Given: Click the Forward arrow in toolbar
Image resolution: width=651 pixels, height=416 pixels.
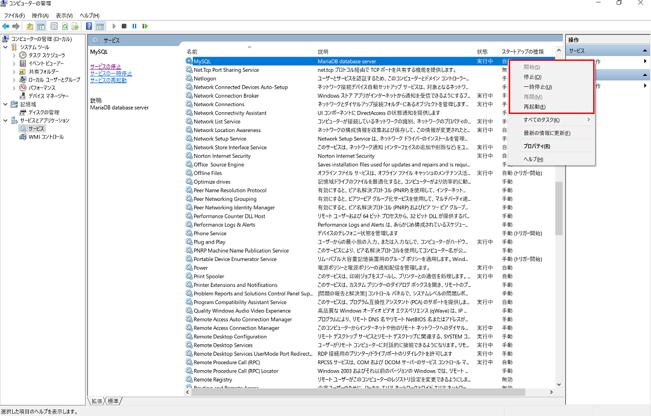Looking at the screenshot, I should [16, 26].
